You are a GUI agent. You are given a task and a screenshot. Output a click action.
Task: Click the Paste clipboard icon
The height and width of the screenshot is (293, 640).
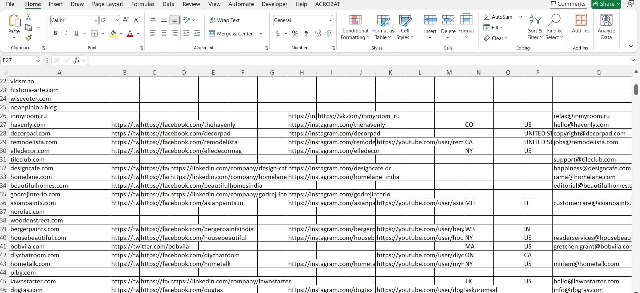tap(14, 20)
